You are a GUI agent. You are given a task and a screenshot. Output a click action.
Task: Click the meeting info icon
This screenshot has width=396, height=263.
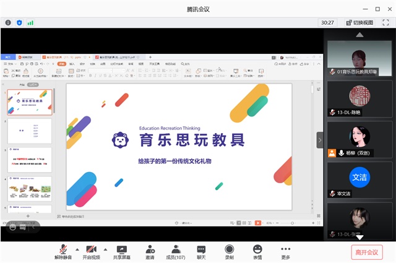click(8, 22)
